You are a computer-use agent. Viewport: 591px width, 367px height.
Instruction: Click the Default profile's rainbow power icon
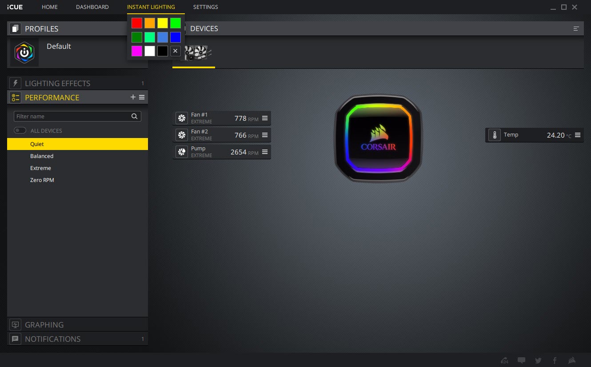click(24, 52)
